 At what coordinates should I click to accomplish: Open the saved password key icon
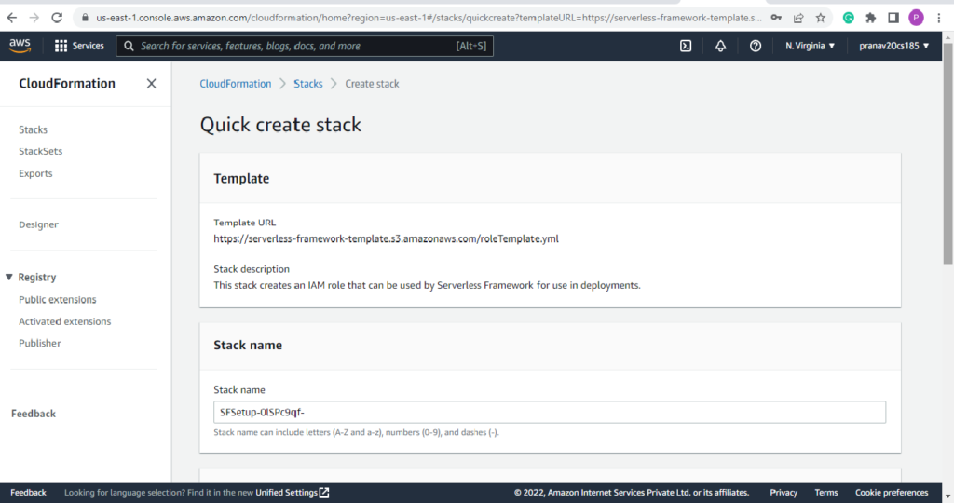coord(776,18)
